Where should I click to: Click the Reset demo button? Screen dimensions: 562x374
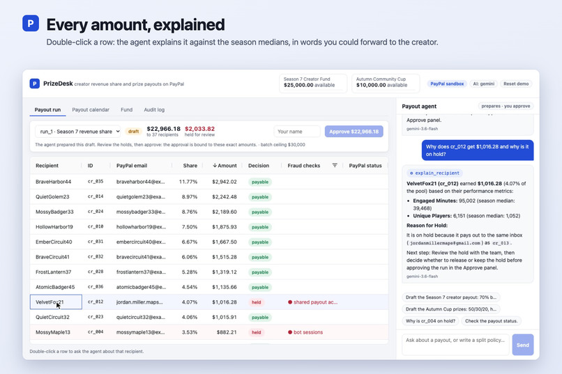(x=516, y=84)
